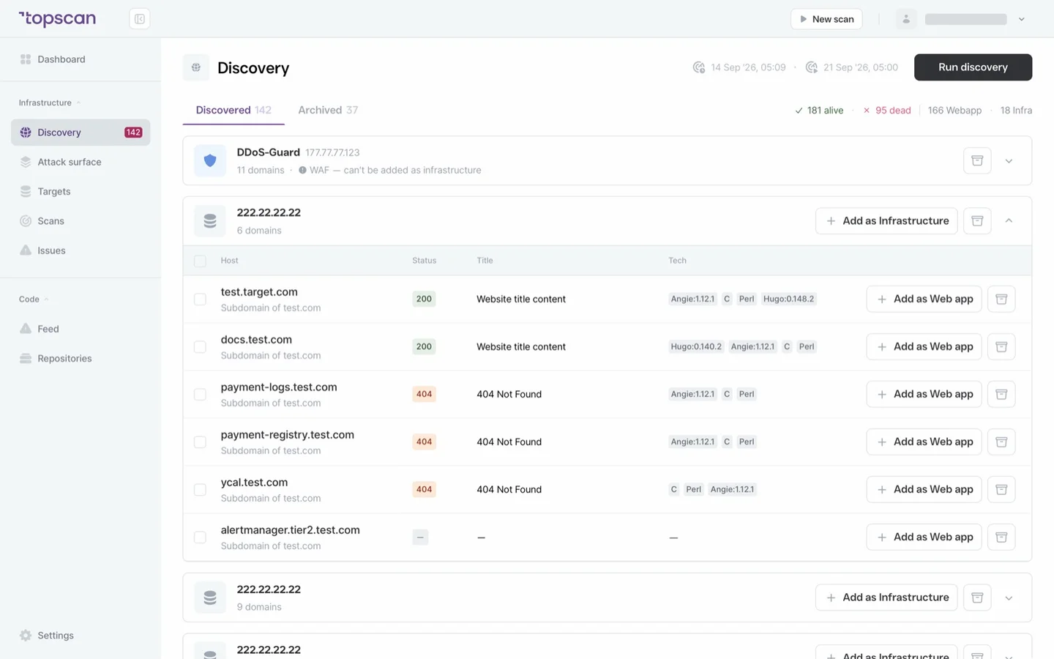Screen dimensions: 1054x659
Task: Click the 18 Infra filter
Action: pos(1016,111)
